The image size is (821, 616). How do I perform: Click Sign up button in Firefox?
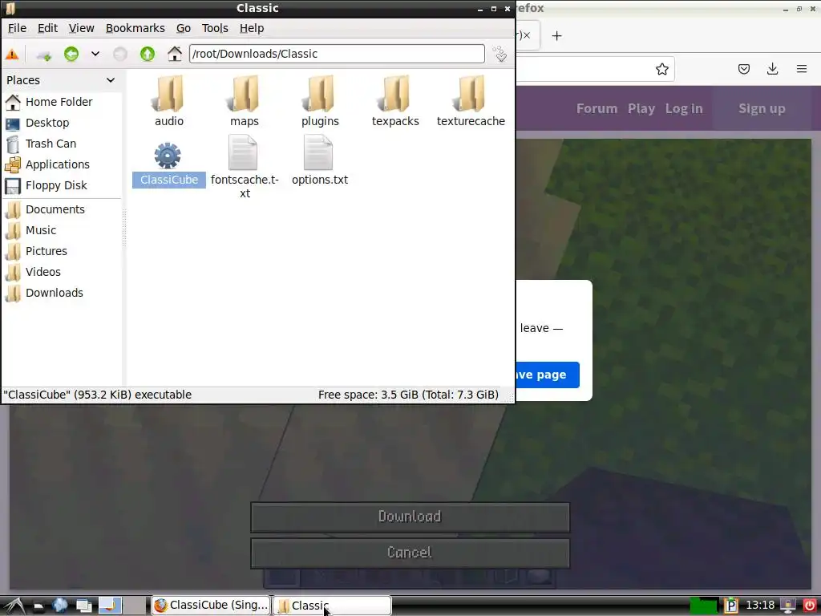coord(762,109)
